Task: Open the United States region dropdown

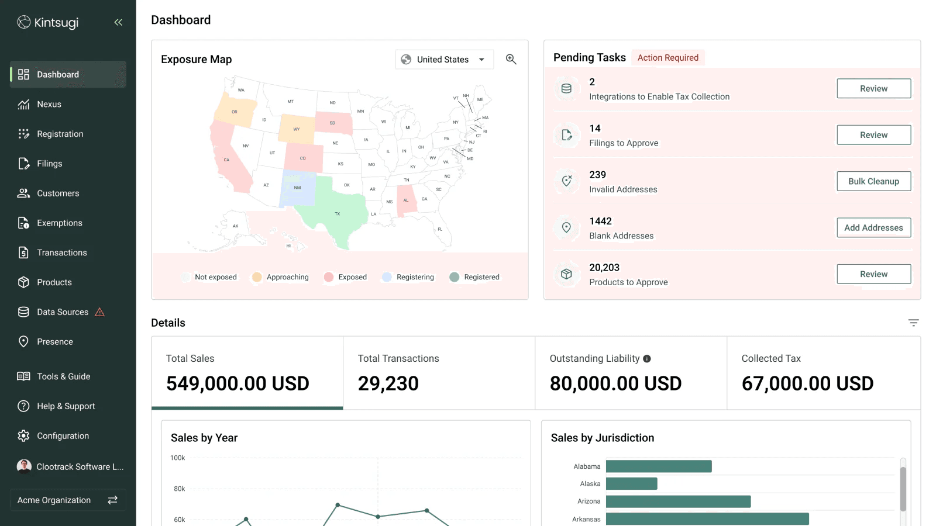Action: click(444, 60)
